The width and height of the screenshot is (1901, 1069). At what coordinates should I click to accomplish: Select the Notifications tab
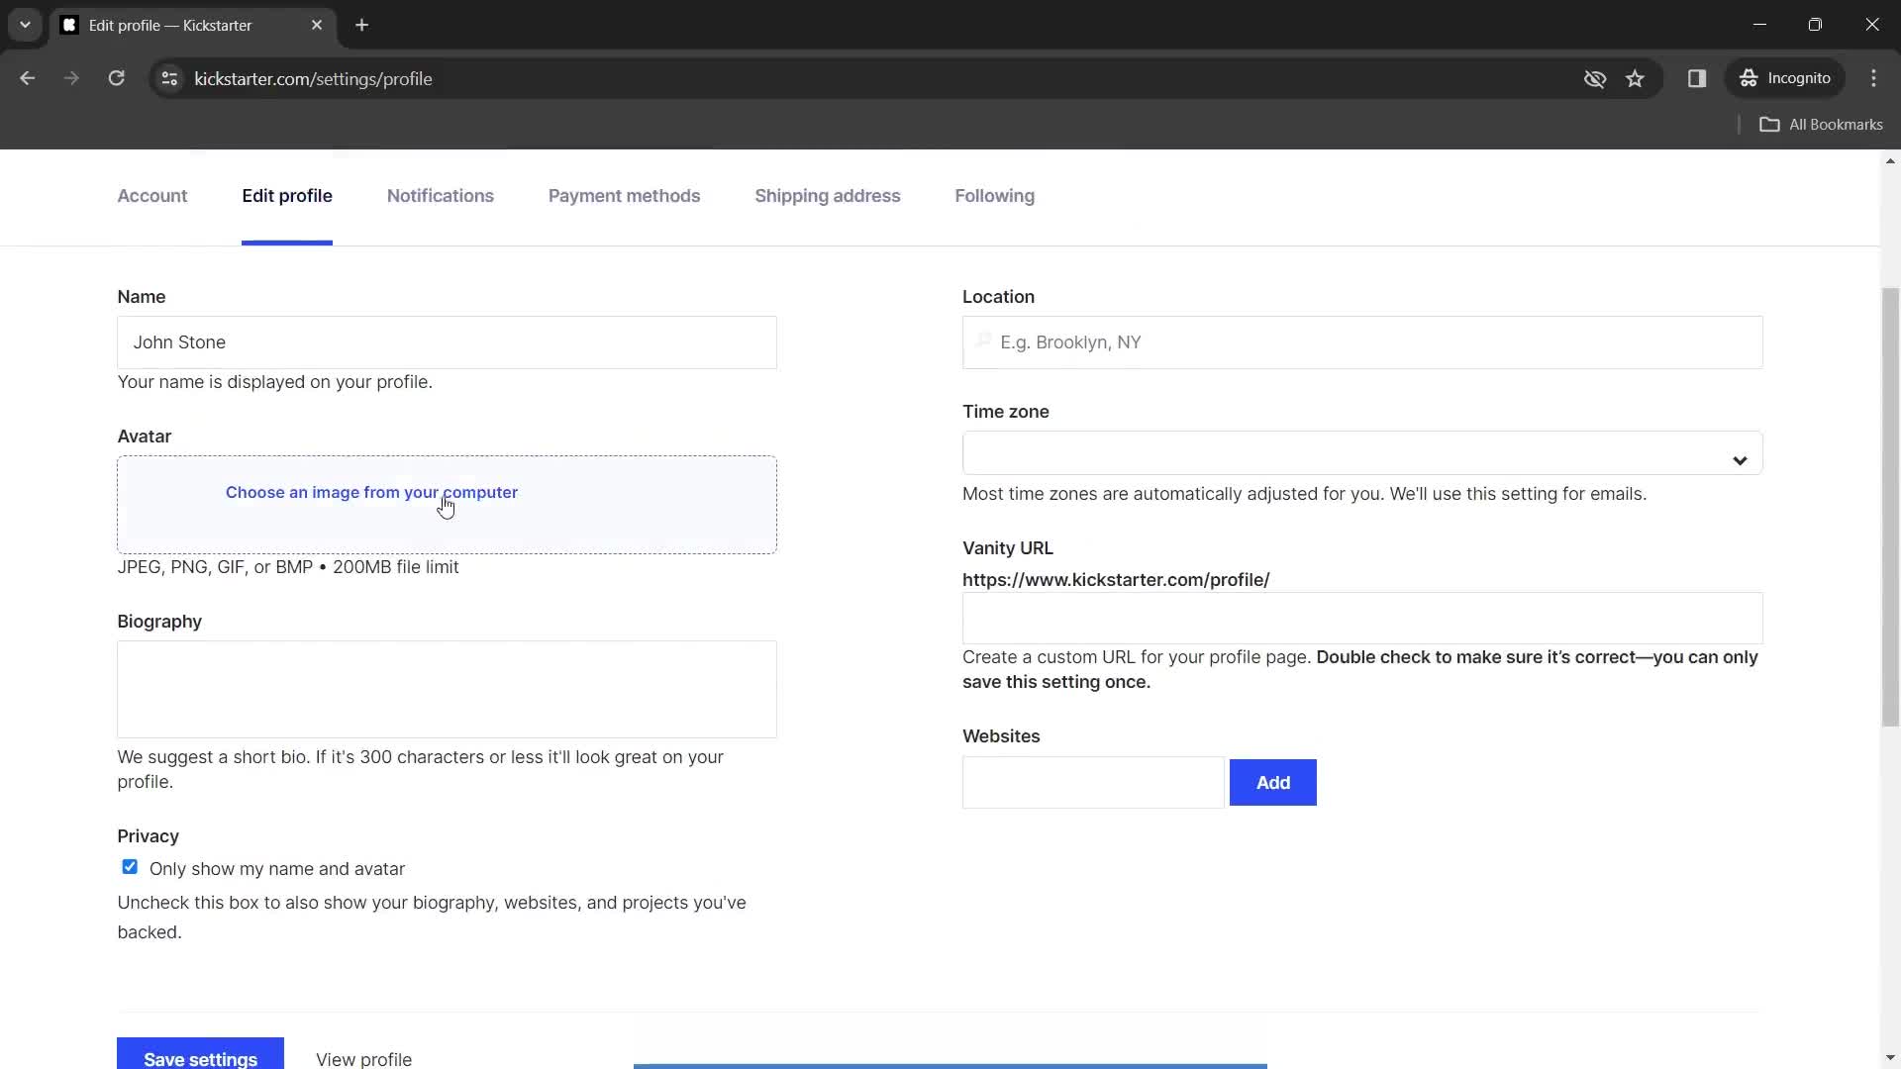click(440, 196)
